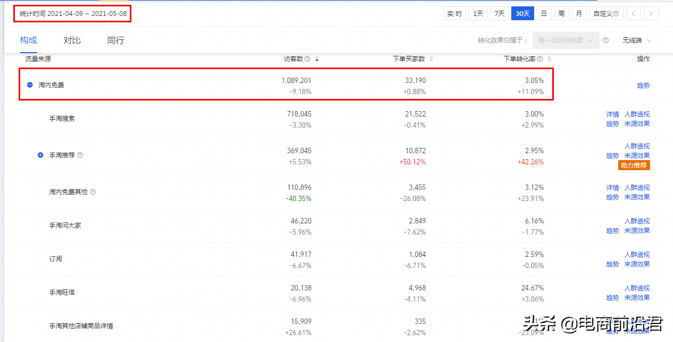Sort by 下单买家数 column arrows
The height and width of the screenshot is (342, 673).
coord(431,59)
